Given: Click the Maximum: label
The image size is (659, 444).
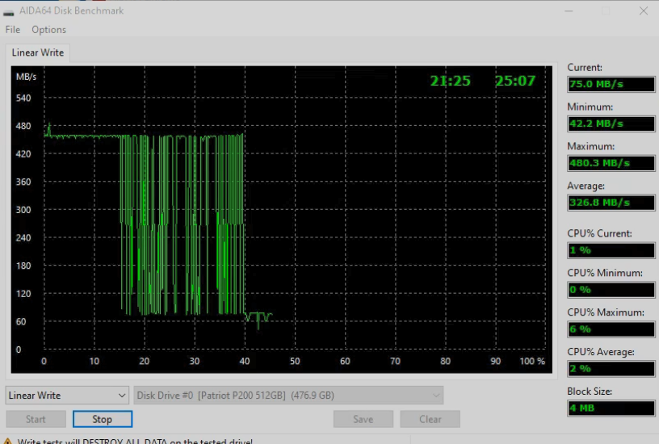Looking at the screenshot, I should click(590, 146).
